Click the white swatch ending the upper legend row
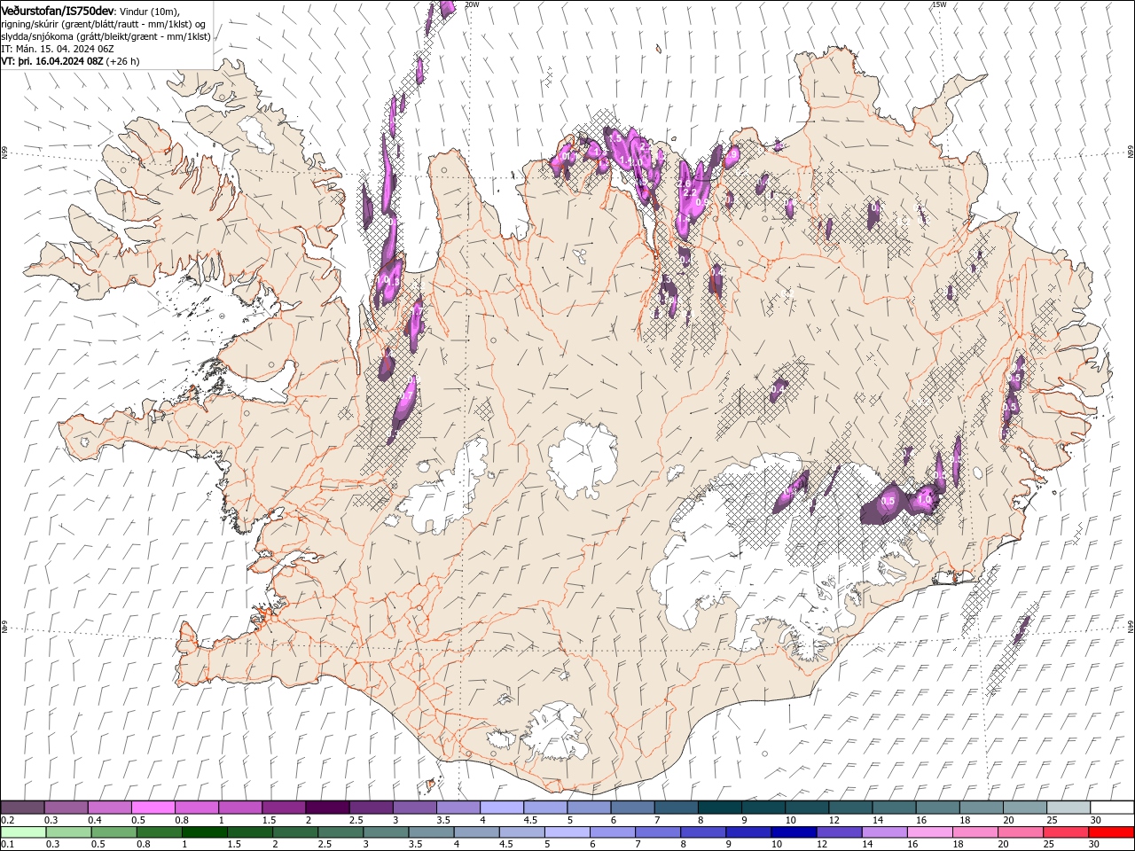Viewport: 1135px width, 851px height. [1112, 808]
